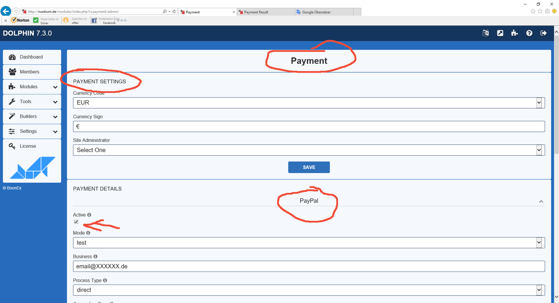
Task: Click the browser forward arrow
Action: tap(16, 11)
